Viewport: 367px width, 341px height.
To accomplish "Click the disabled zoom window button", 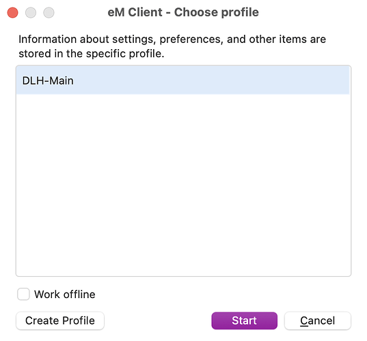I will [x=49, y=12].
